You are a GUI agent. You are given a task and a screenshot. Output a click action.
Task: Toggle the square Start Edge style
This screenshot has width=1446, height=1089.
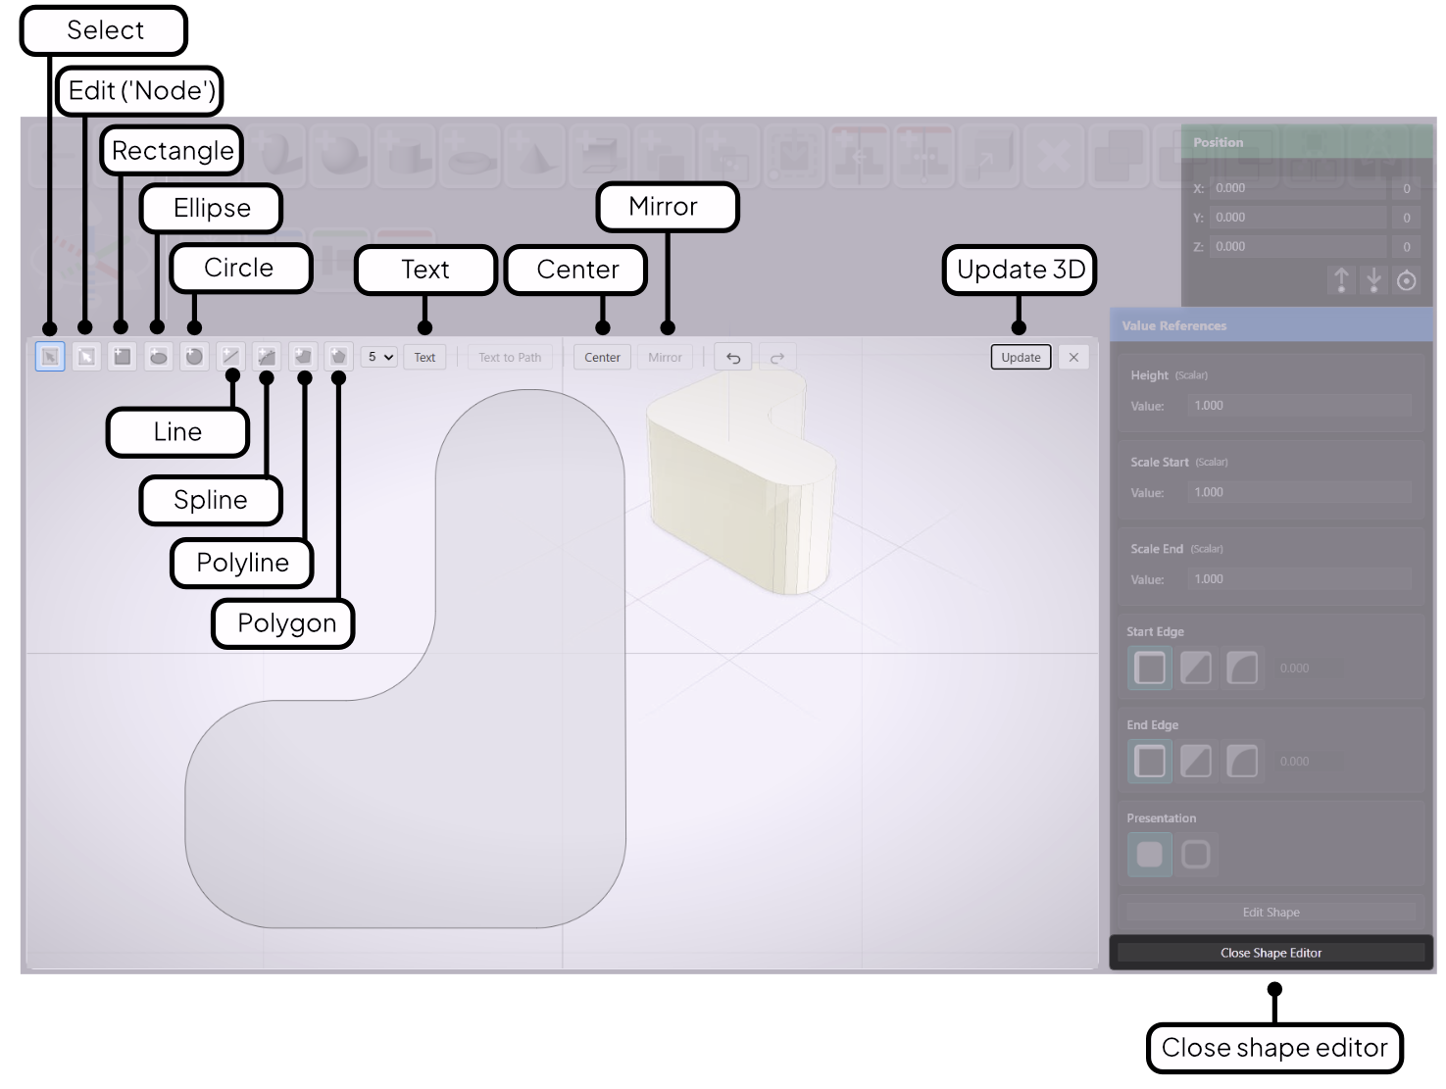click(x=1149, y=668)
